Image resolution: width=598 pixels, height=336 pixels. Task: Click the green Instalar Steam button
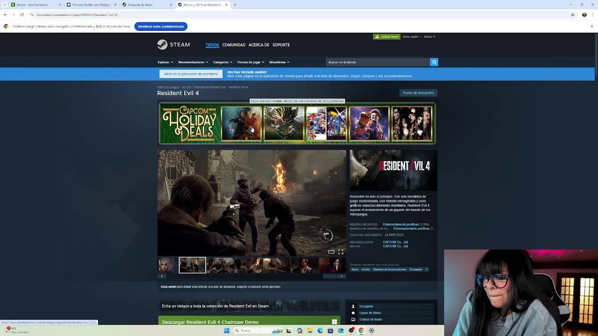point(386,36)
